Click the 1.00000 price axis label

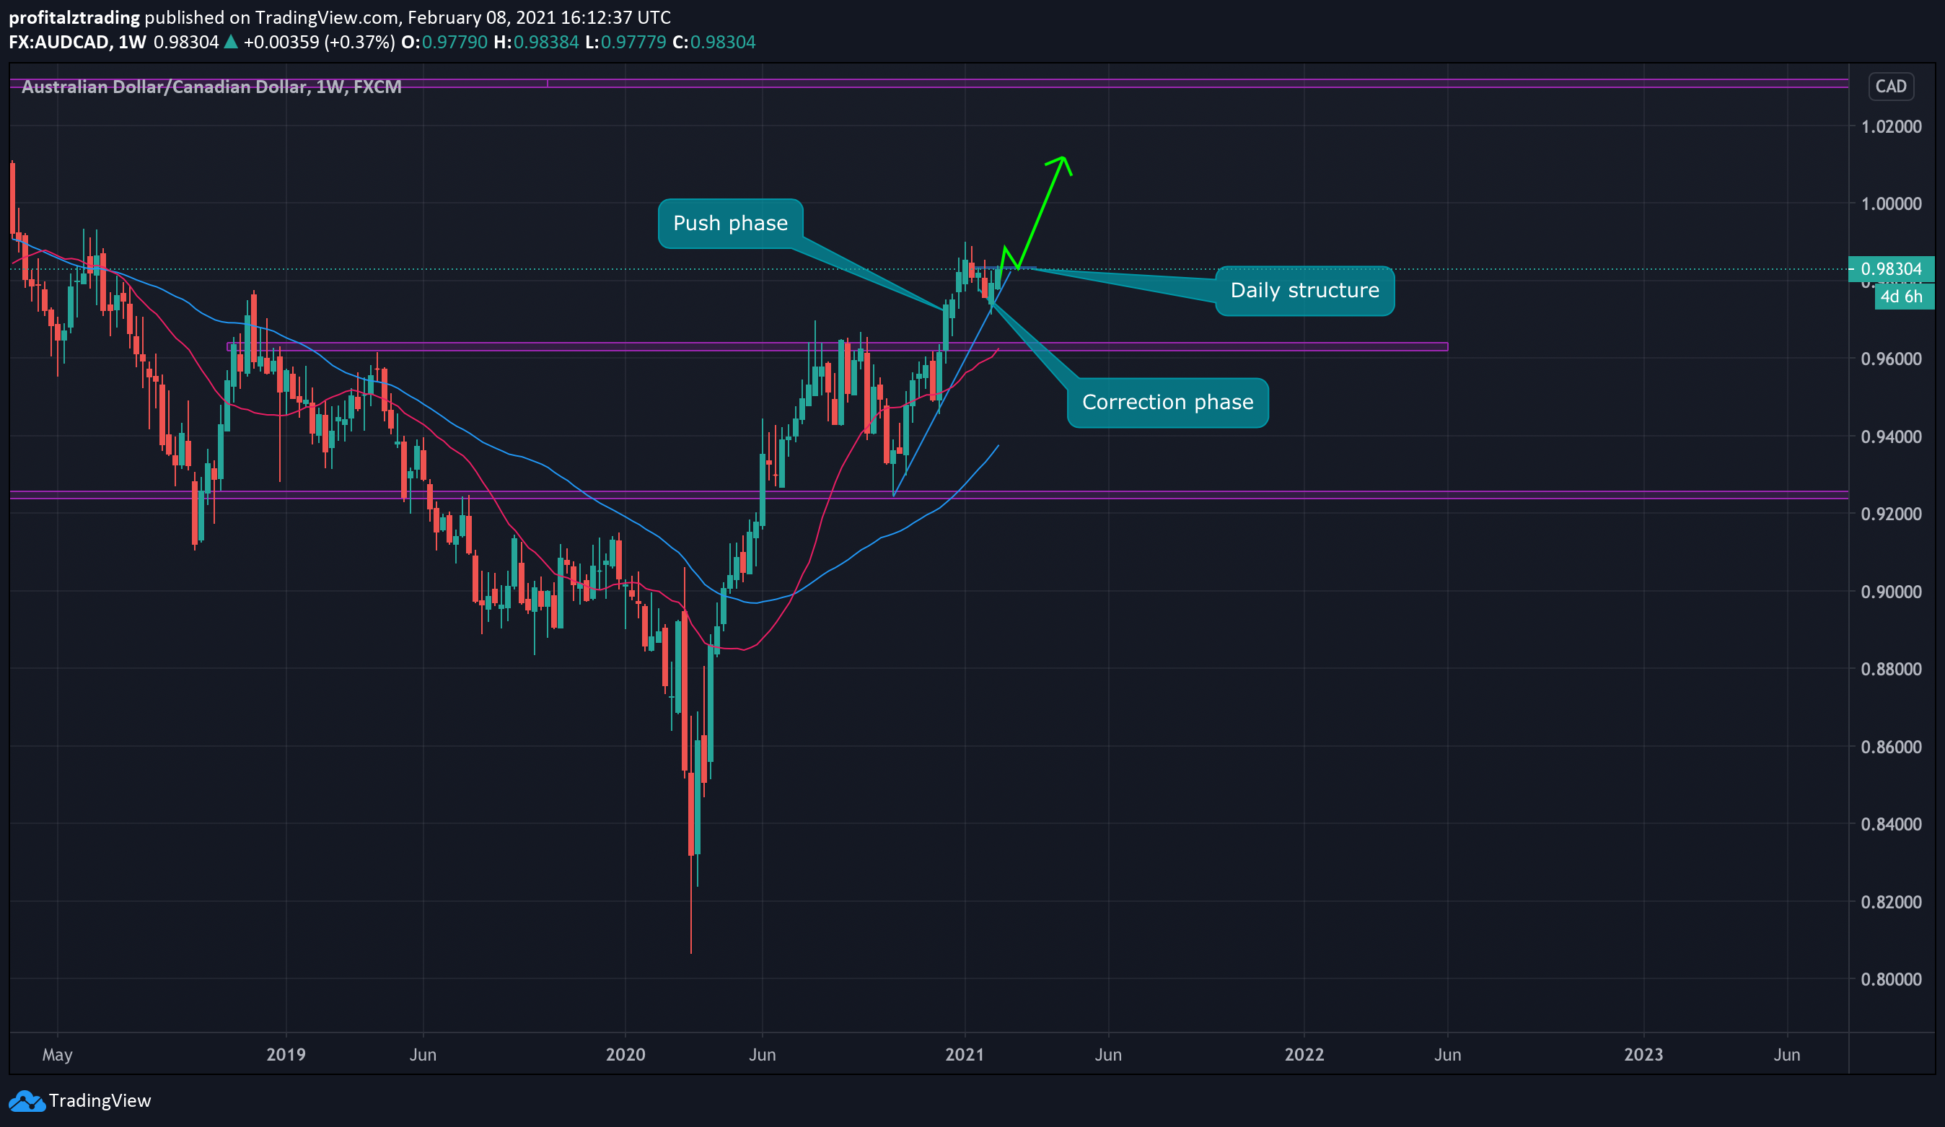tap(1891, 203)
